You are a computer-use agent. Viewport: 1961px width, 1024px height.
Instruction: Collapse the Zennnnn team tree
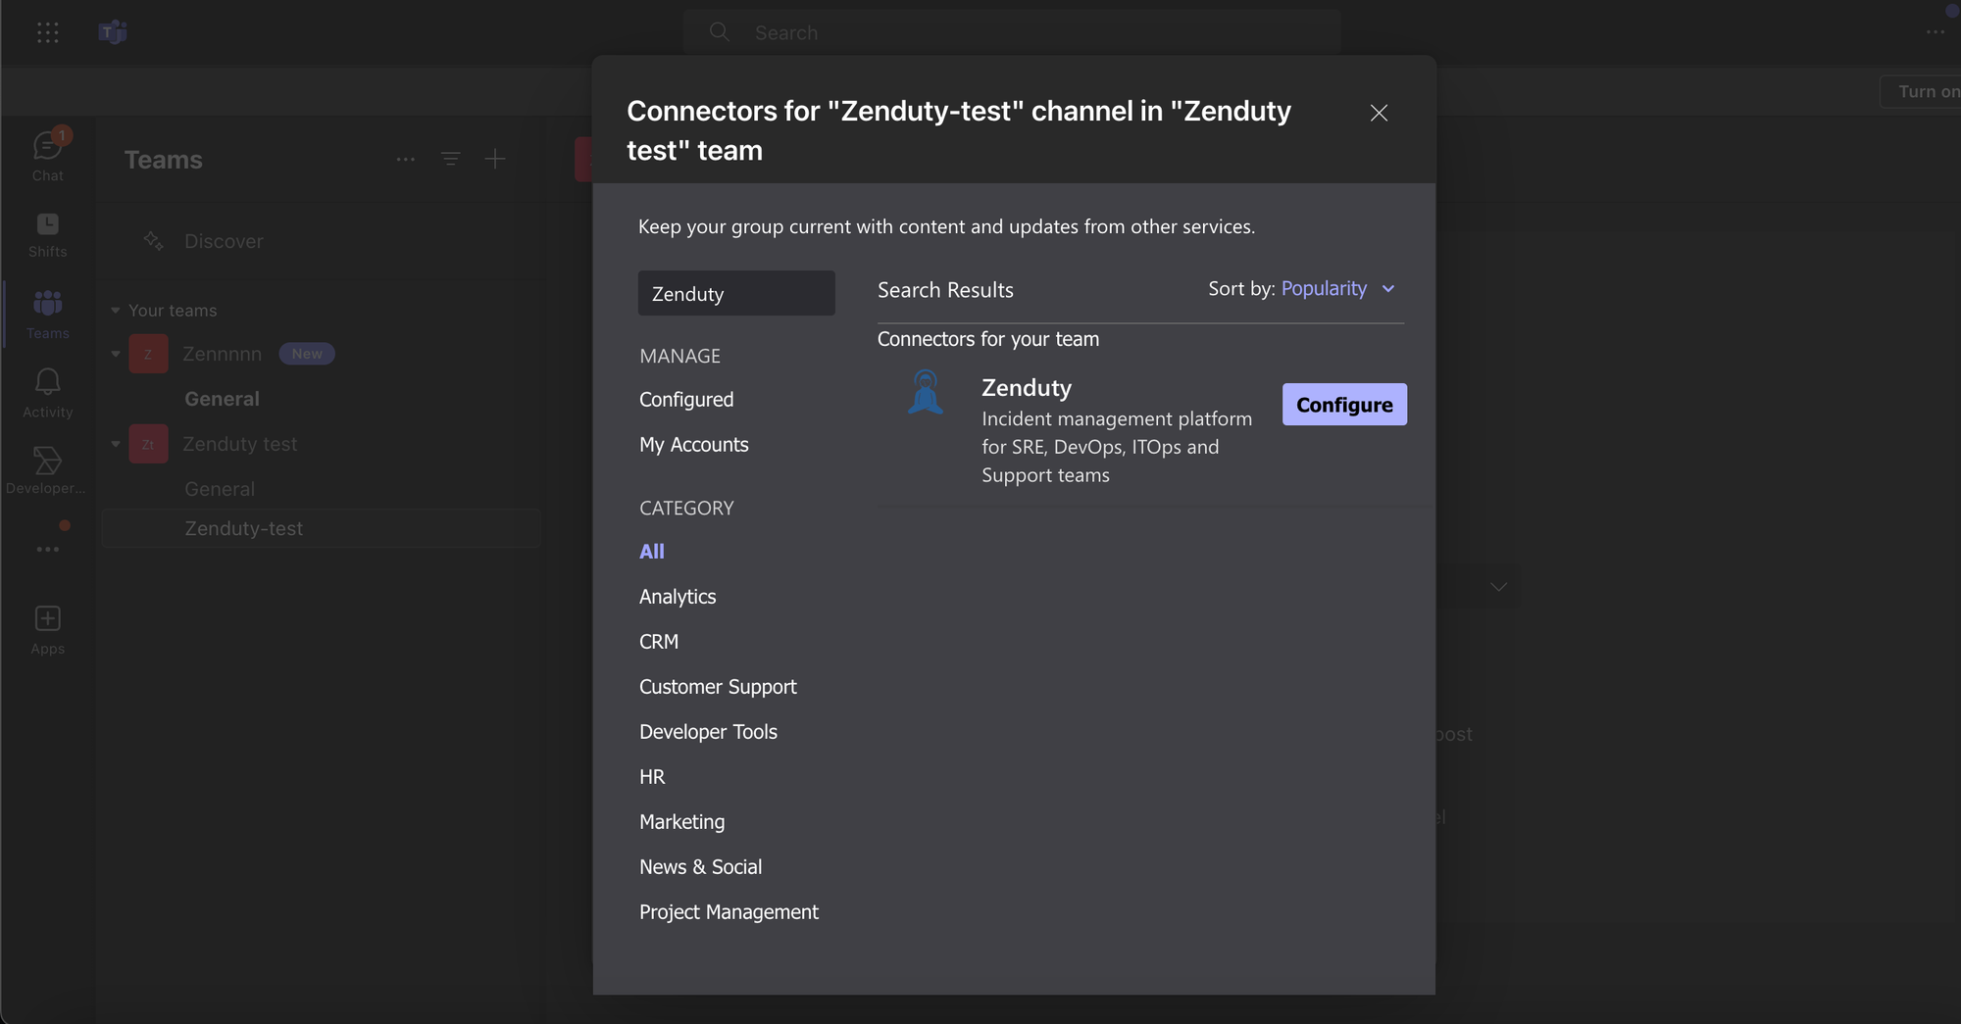point(116,354)
